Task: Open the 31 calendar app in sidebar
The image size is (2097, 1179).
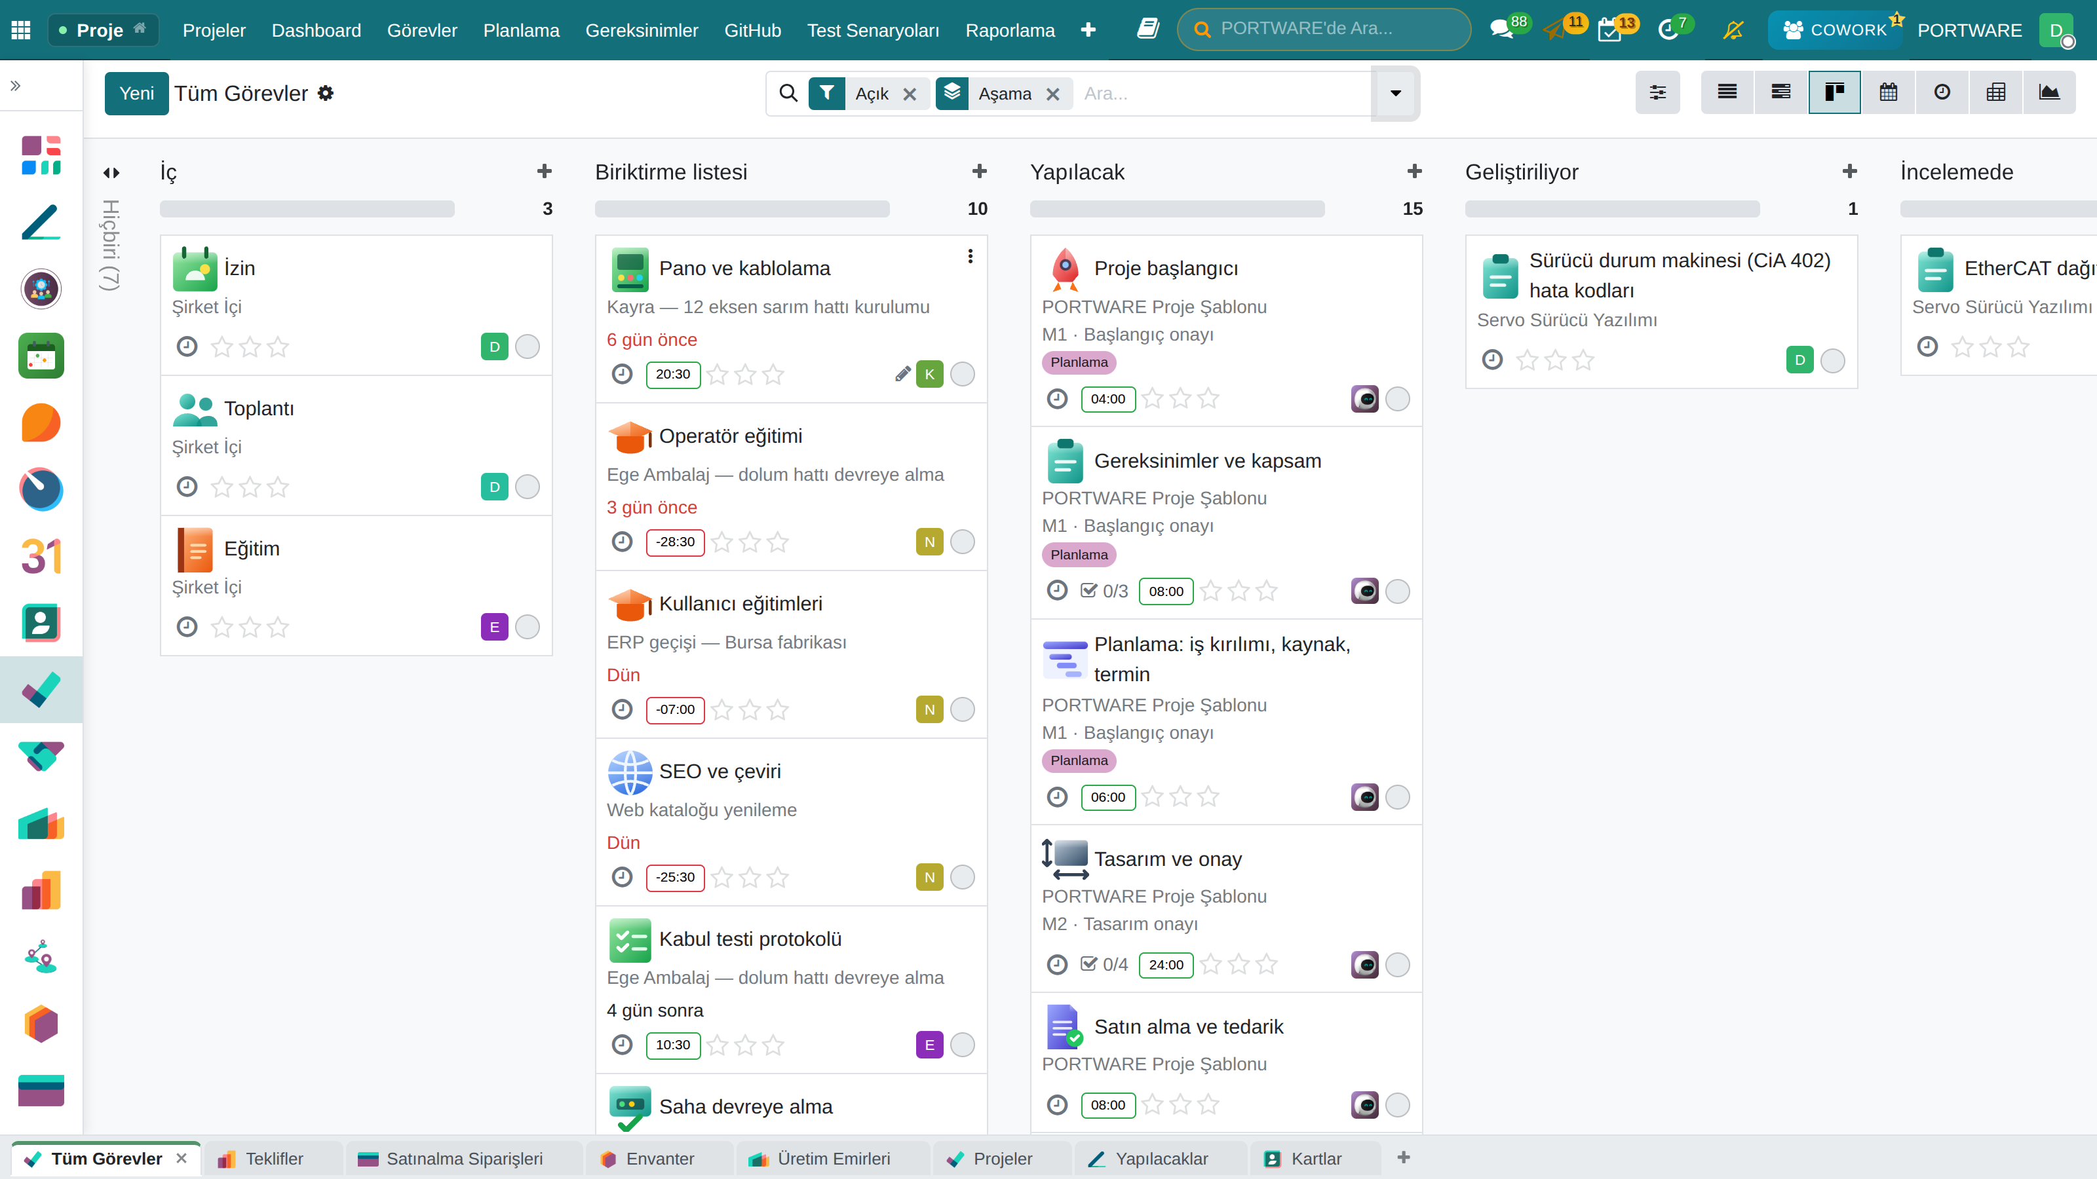Action: 41,555
